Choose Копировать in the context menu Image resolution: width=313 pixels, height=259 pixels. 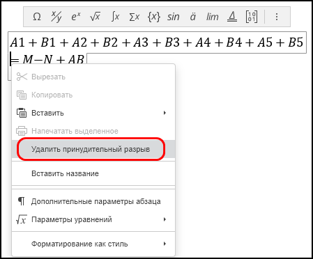pyautogui.click(x=93, y=95)
